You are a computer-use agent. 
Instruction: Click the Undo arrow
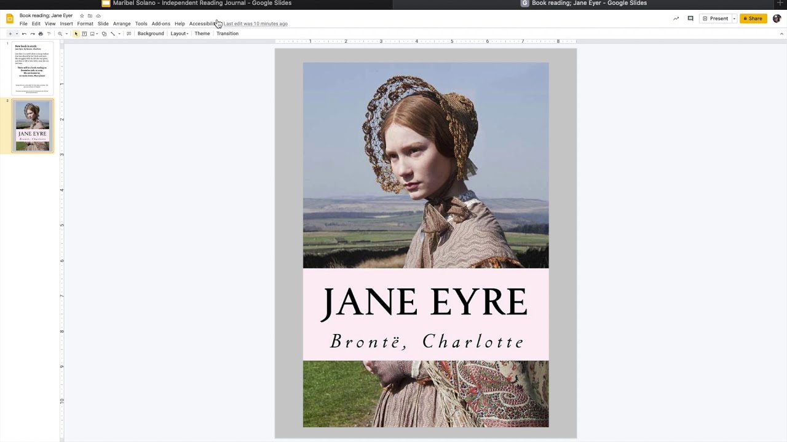(24, 34)
